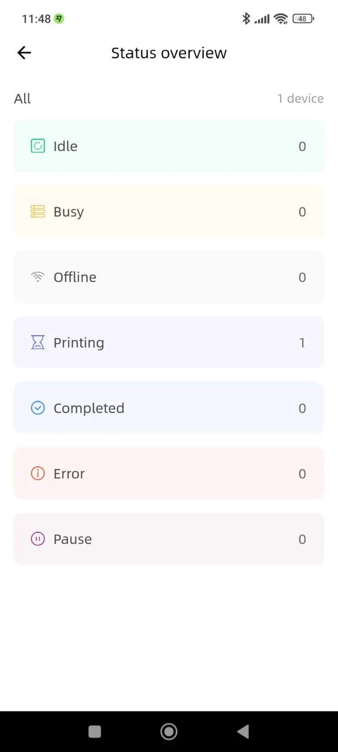This screenshot has width=338, height=752.
Task: Tap the Printing count number 1
Action: click(x=302, y=343)
